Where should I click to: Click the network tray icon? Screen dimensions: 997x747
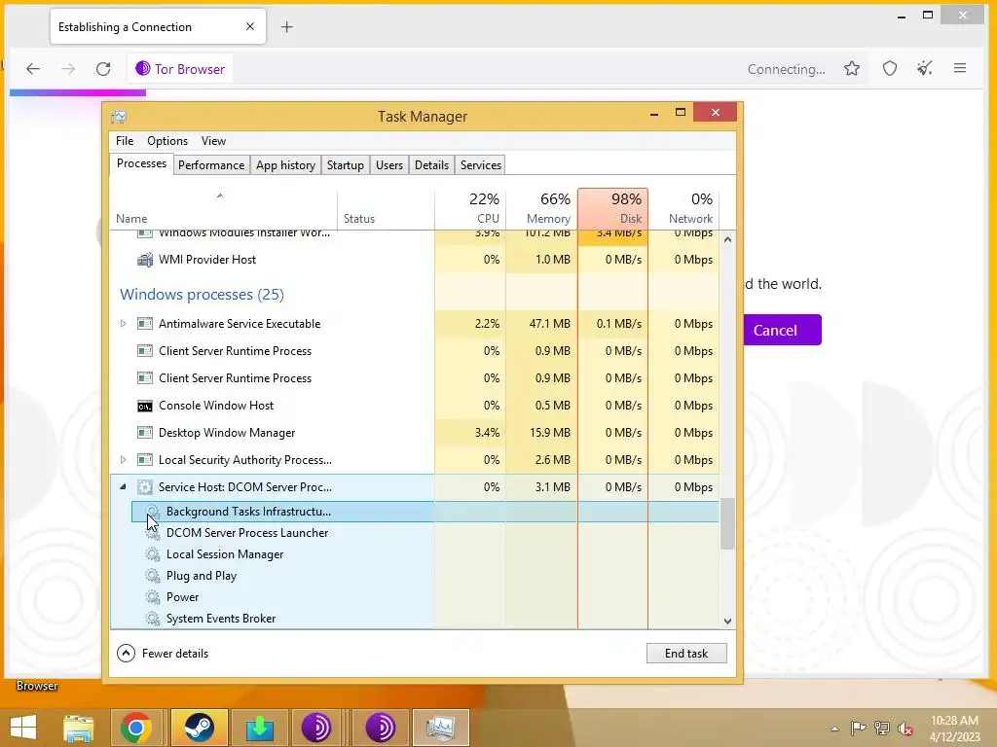882,729
